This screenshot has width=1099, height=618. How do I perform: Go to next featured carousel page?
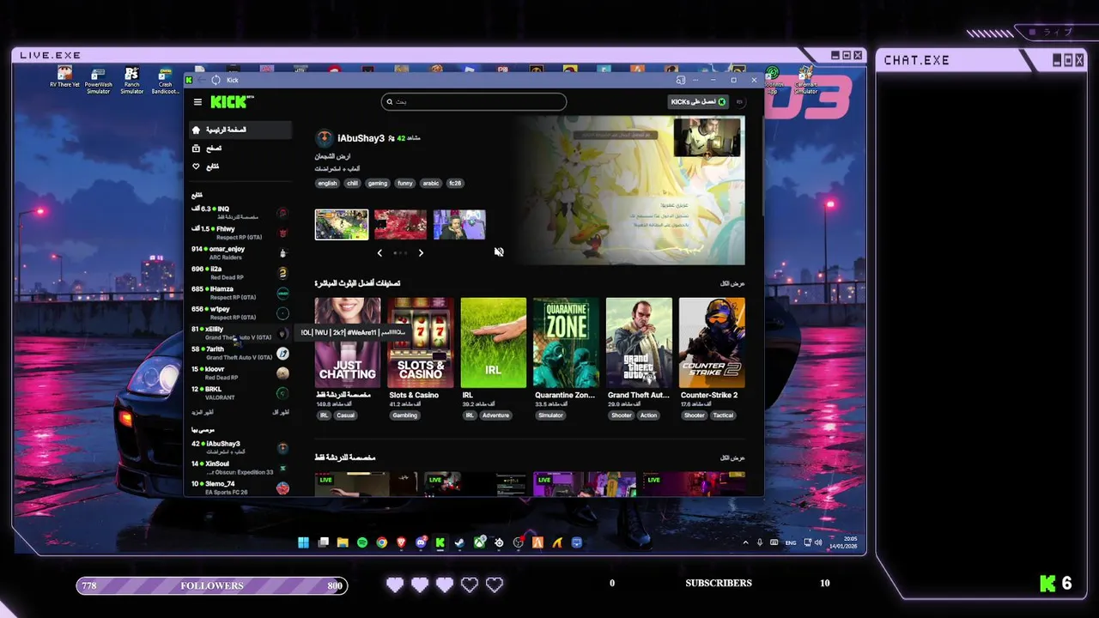point(421,253)
